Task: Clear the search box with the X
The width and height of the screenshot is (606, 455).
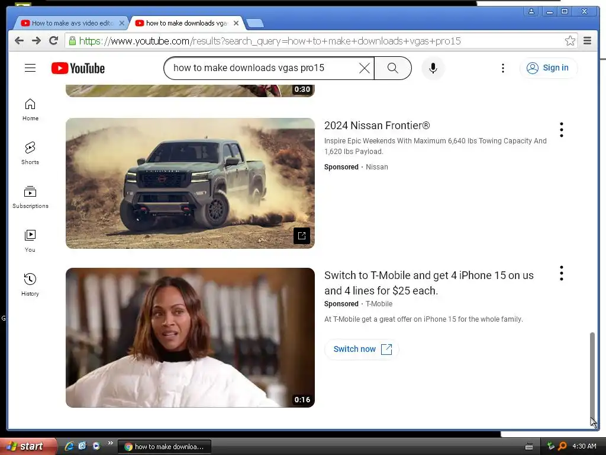Action: pyautogui.click(x=364, y=68)
